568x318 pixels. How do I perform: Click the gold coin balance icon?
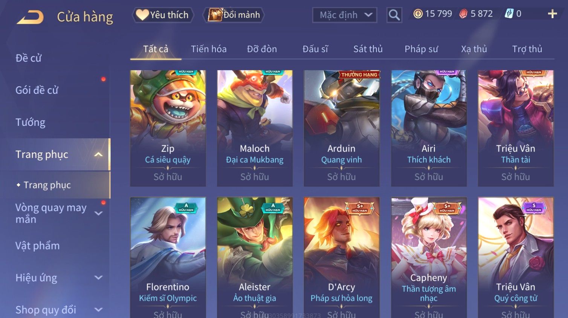pos(418,14)
